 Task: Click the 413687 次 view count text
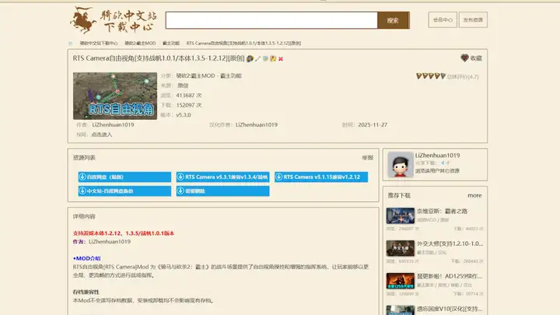[x=189, y=96]
